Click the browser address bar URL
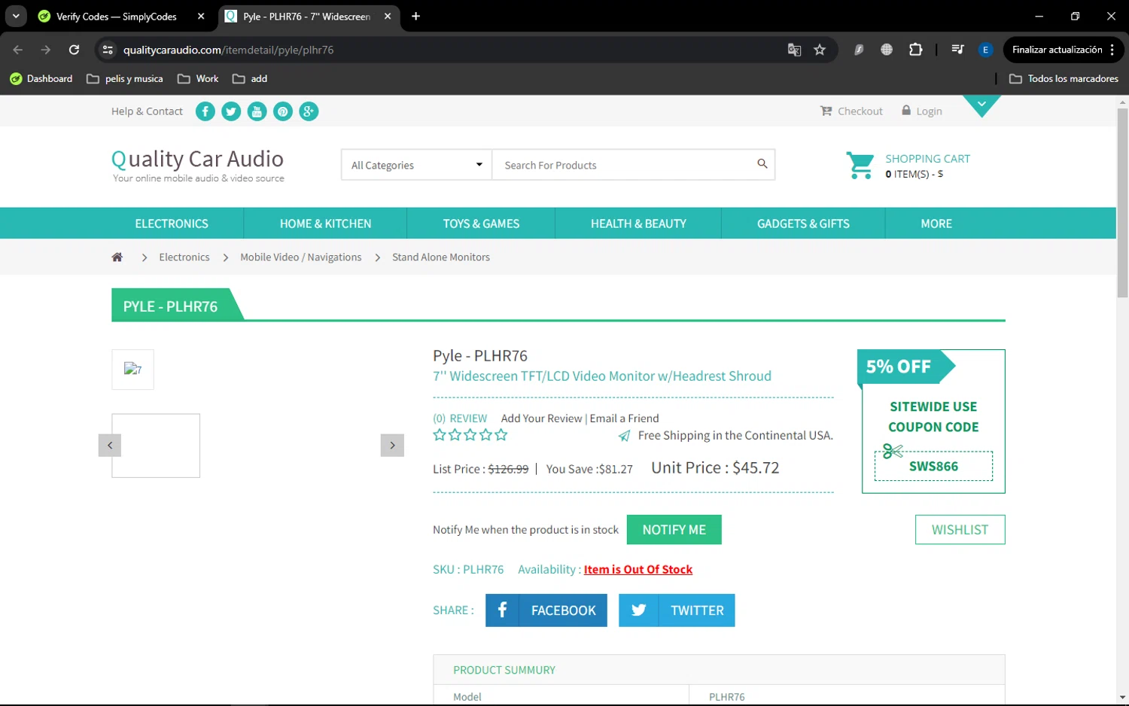 pyautogui.click(x=228, y=50)
